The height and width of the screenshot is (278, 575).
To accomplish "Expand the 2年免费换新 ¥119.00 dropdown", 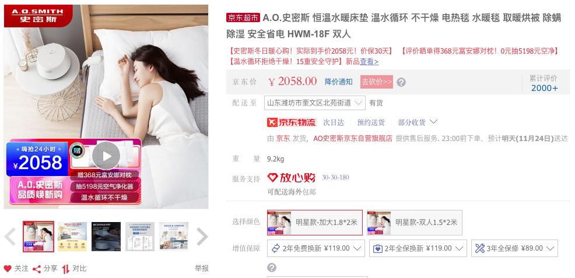I will point(315,248).
